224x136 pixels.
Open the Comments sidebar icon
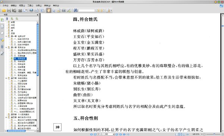[2, 40]
